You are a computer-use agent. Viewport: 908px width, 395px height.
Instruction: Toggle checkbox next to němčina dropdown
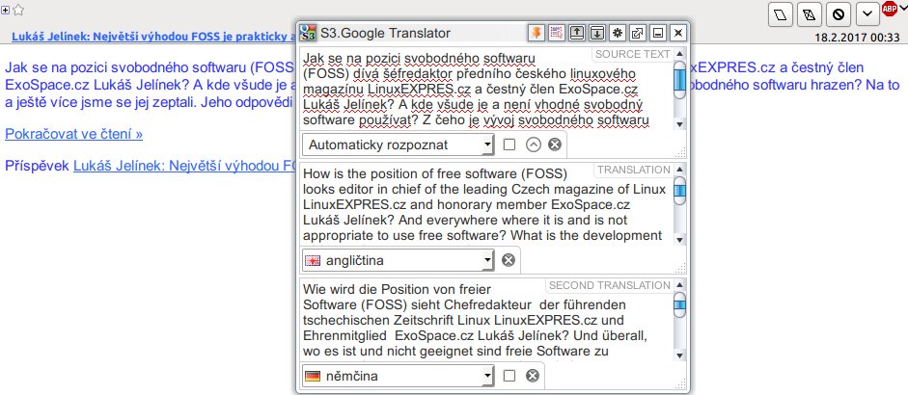pyautogui.click(x=509, y=376)
